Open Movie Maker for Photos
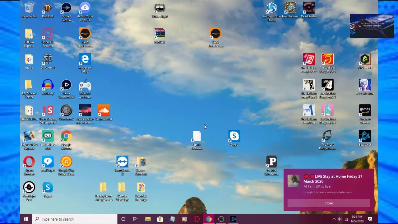 point(85,115)
